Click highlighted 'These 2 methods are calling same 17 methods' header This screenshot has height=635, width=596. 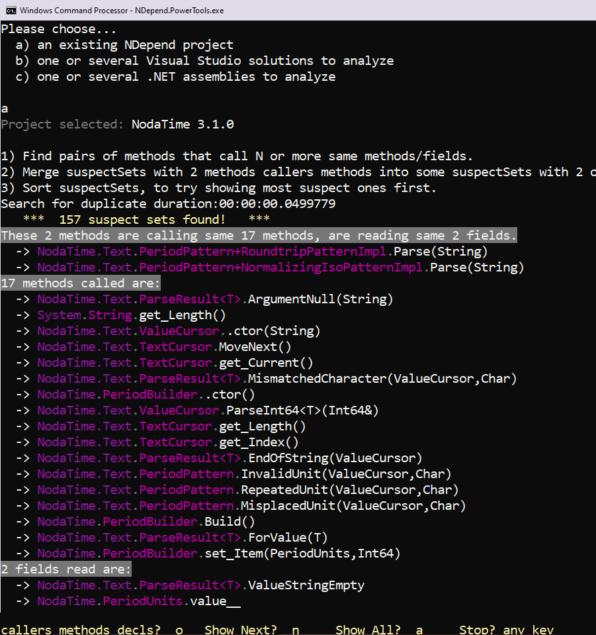259,235
